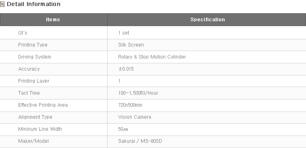This screenshot has width=306, height=148.
Task: Click Rotary & Stop Motion Cylinder text
Action: 152,57
